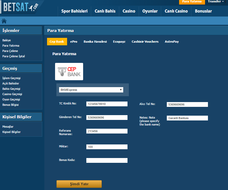Image resolution: width=228 pixels, height=190 pixels.
Task: Open Bakiye in sidebar
Action: point(6,40)
